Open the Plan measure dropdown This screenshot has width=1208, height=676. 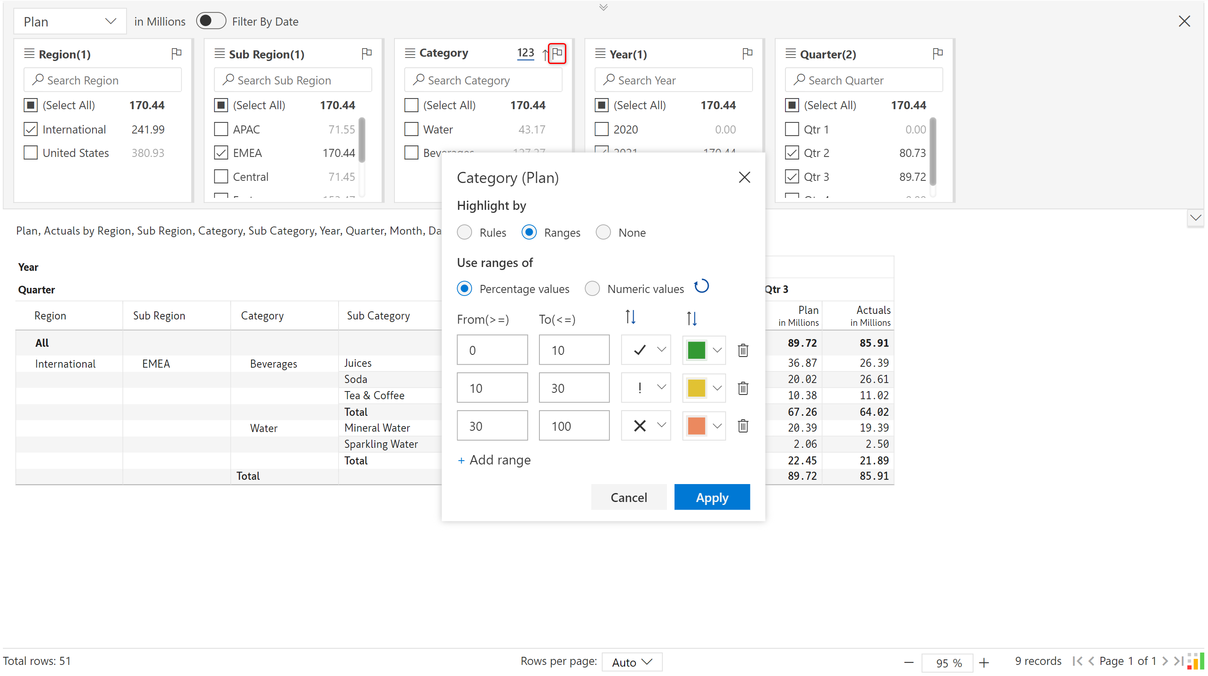(70, 22)
